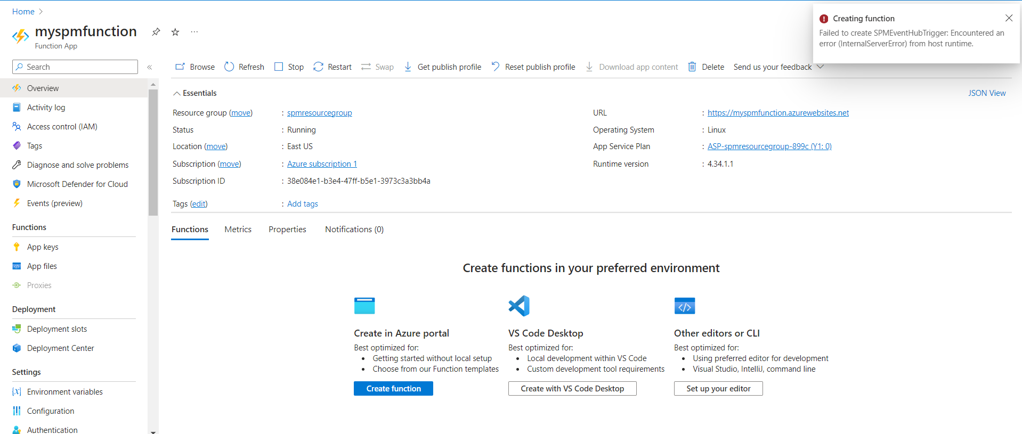Switch to the Properties tab

coord(287,230)
